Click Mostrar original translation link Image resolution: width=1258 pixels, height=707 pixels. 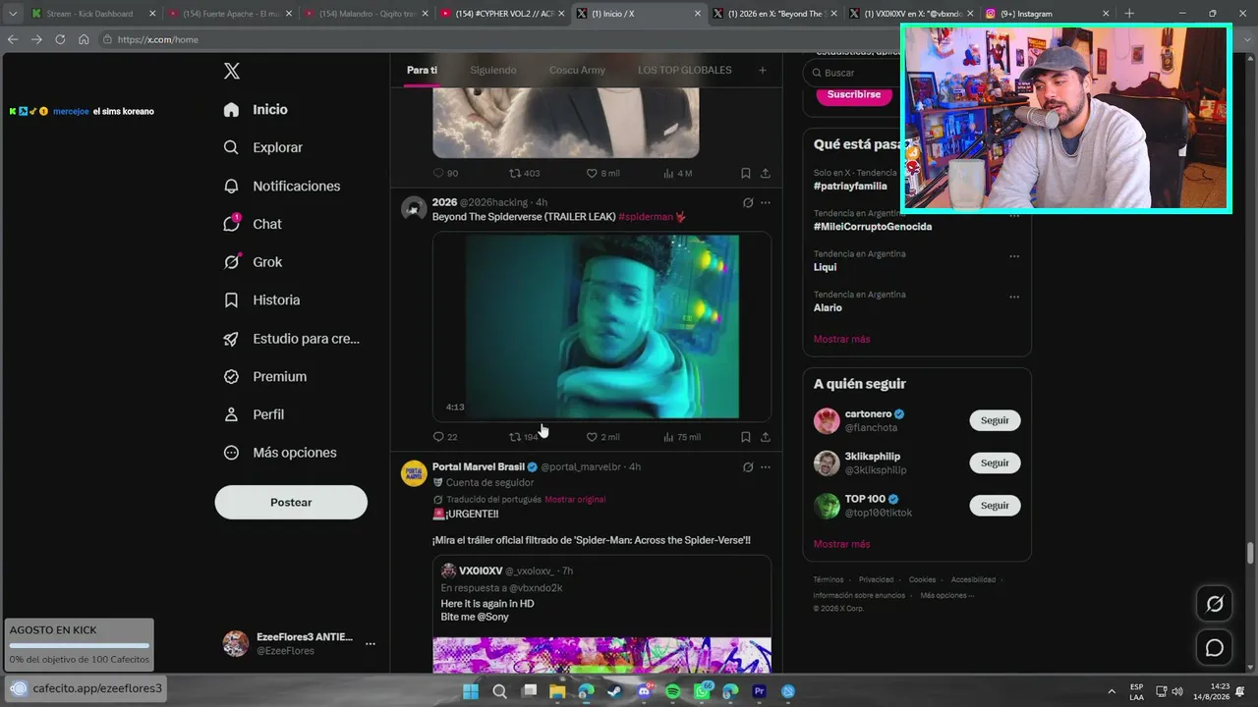click(x=575, y=500)
